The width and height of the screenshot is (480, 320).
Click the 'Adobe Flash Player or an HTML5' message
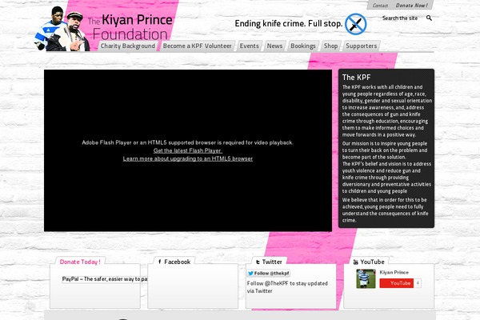[188, 142]
